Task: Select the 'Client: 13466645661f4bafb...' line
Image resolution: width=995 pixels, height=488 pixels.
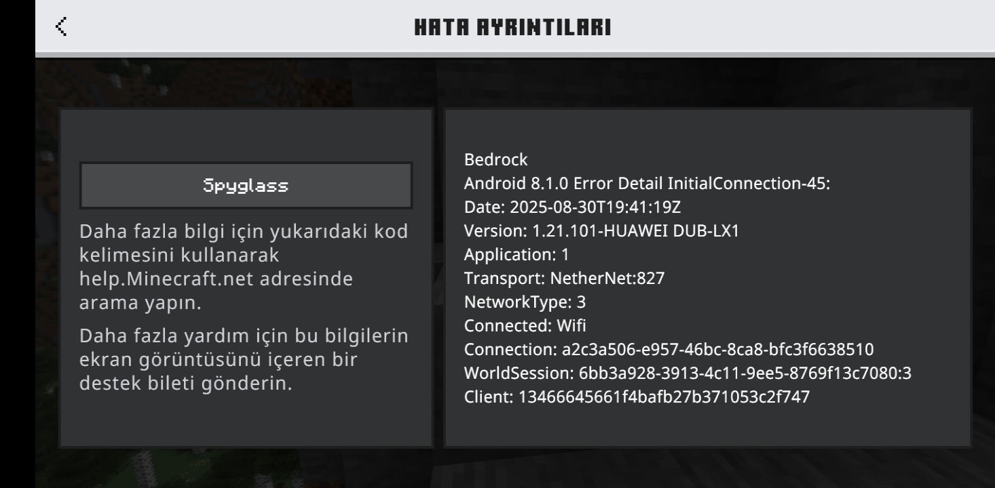Action: pyautogui.click(x=637, y=397)
